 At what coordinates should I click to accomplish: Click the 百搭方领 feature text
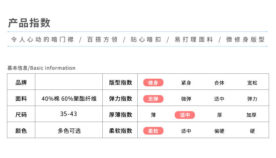[x=102, y=39]
